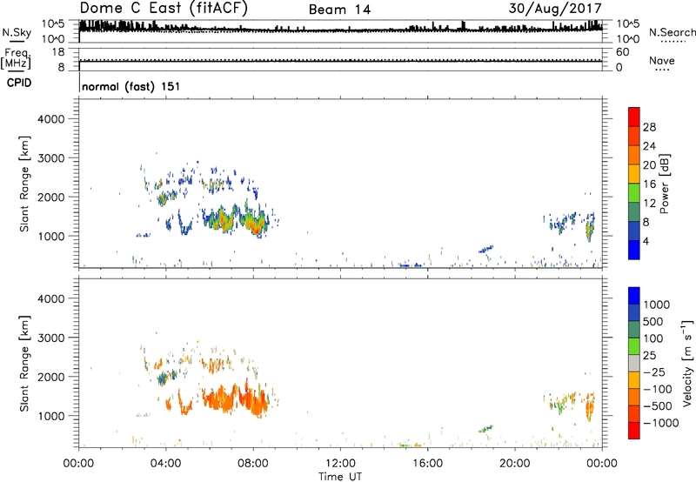This screenshot has width=696, height=482.
Task: Click the "24" label on Power colorbar
Action: click(x=649, y=146)
